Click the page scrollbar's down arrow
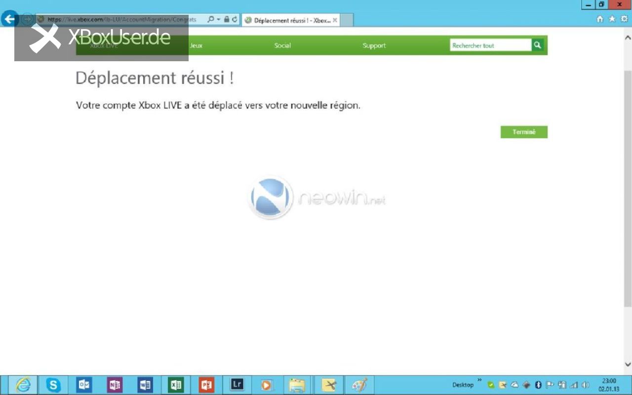Screen dimensions: 632x395 [x=628, y=364]
